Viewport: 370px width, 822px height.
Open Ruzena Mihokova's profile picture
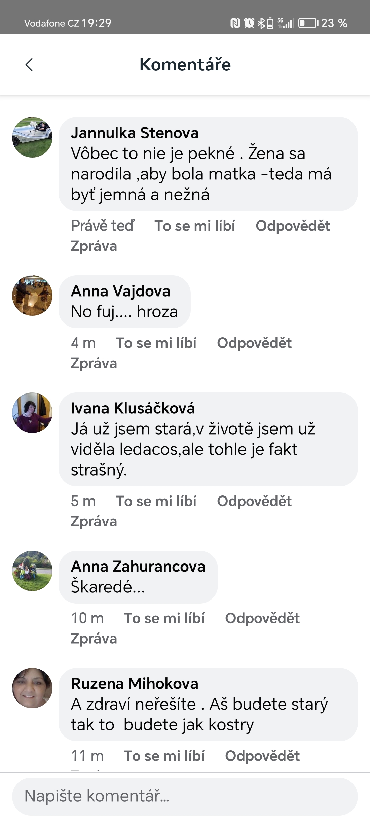pos(32,688)
